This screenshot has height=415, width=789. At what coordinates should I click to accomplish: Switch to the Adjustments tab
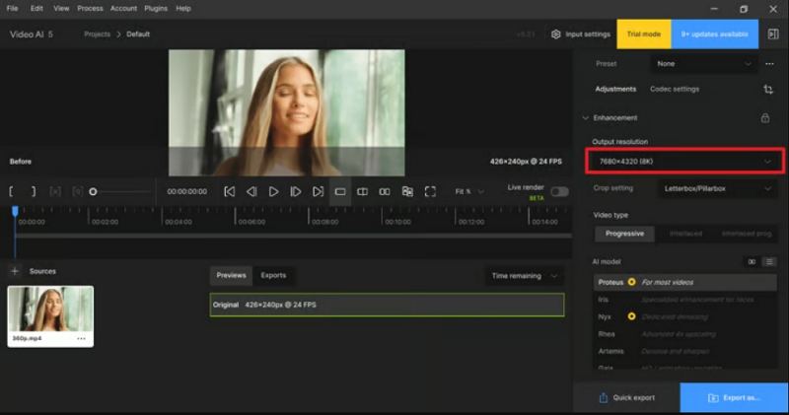coord(615,89)
